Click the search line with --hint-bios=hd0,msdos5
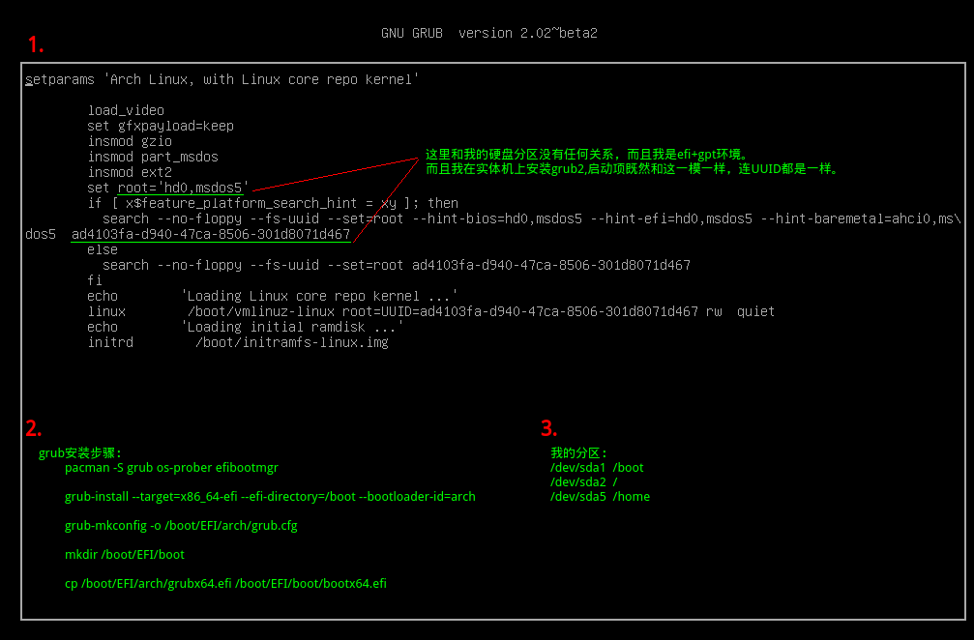974x640 pixels. (532, 218)
